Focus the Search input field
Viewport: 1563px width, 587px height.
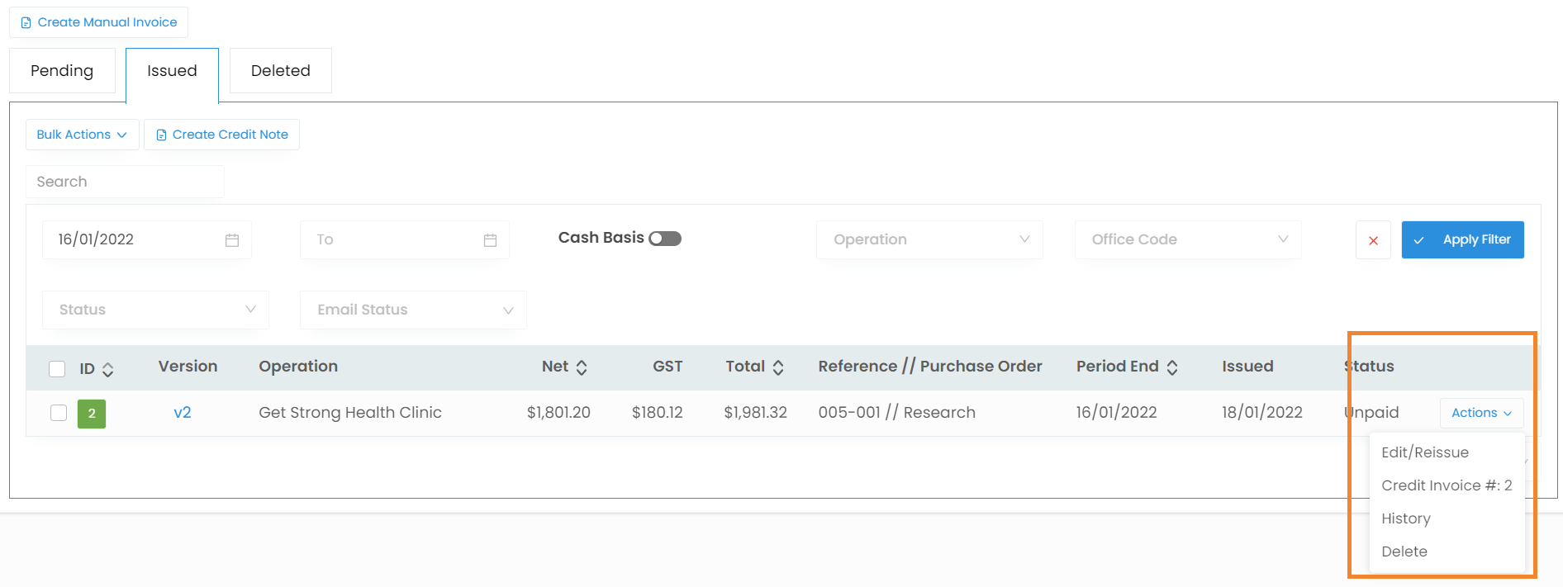click(x=125, y=182)
